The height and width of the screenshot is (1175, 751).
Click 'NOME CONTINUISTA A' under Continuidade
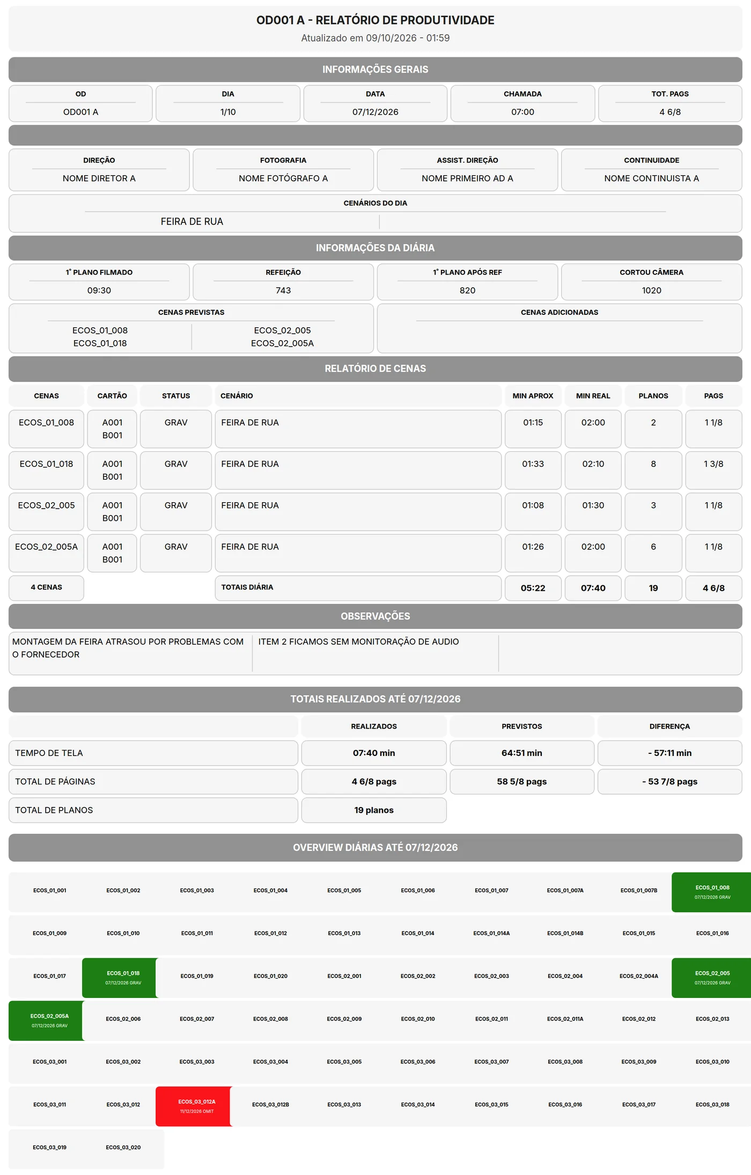[652, 179]
